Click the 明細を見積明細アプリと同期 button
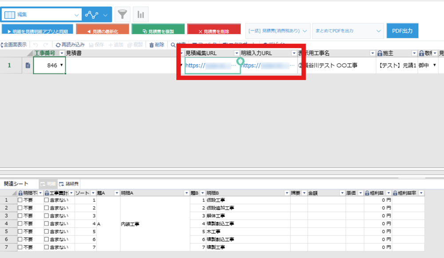This screenshot has width=444, height=258. click(37, 29)
